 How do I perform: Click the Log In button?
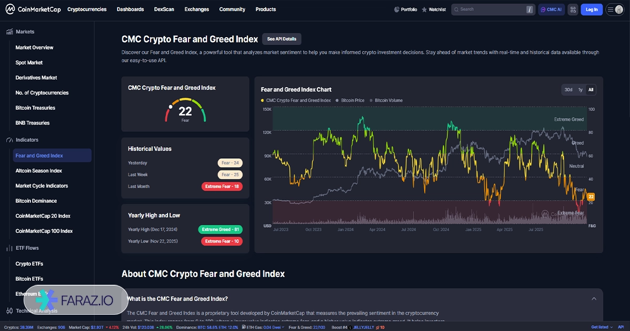coord(591,9)
